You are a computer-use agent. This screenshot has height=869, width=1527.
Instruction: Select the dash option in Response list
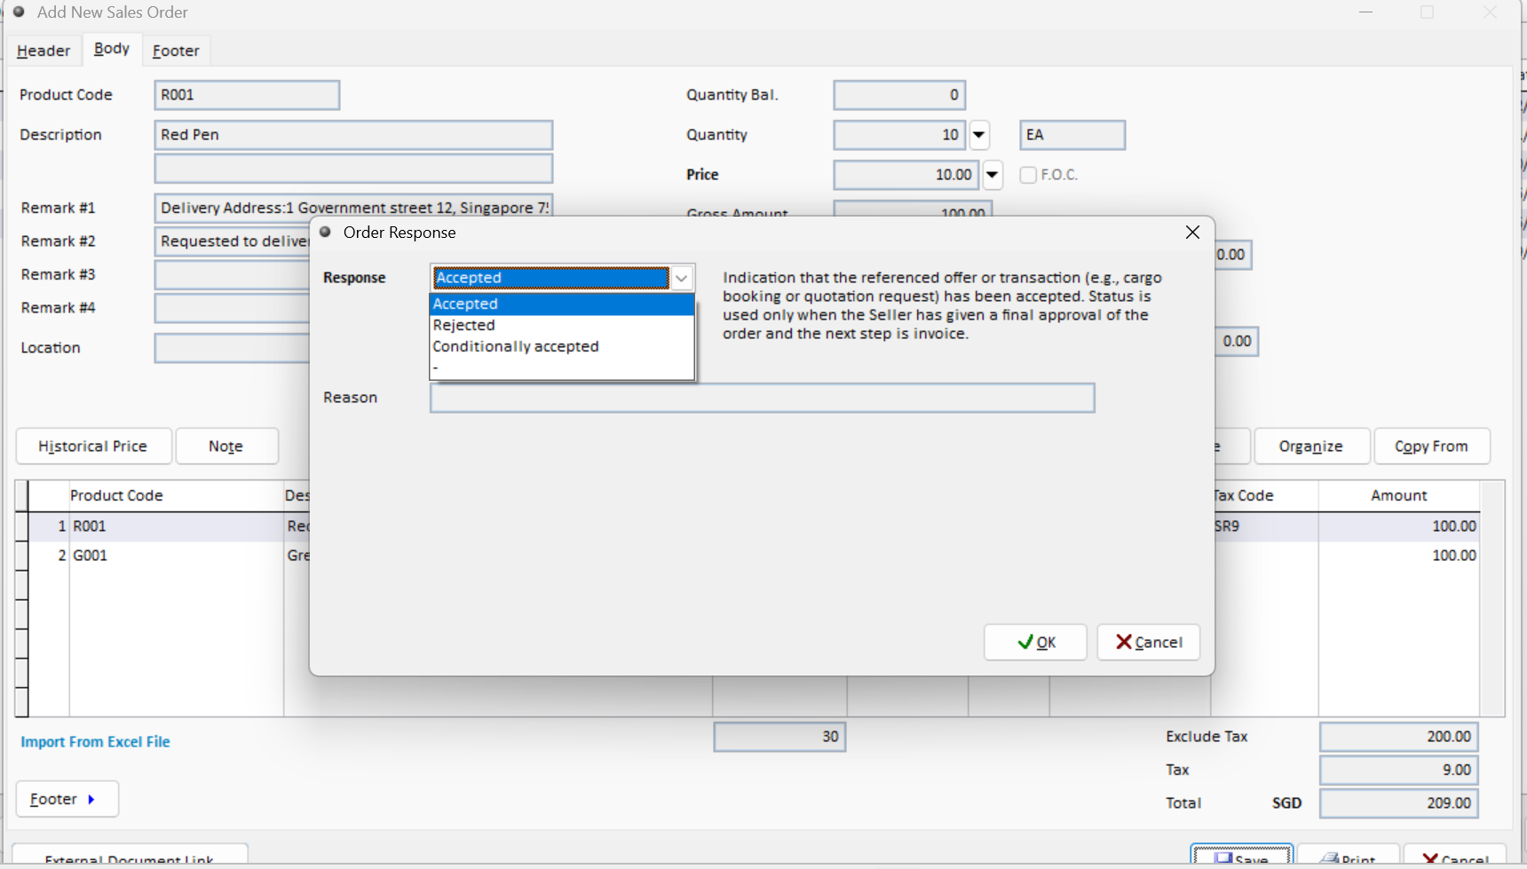click(x=561, y=367)
